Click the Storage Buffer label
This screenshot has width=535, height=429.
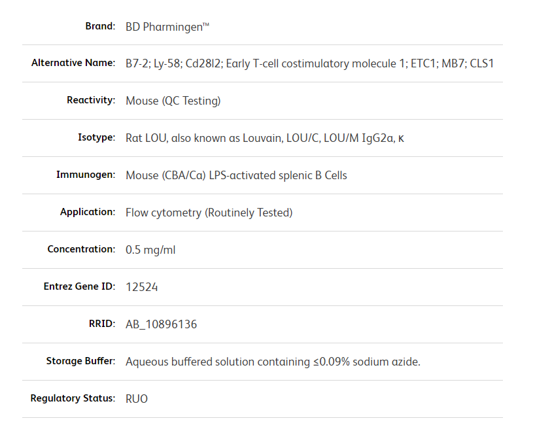[x=80, y=361]
